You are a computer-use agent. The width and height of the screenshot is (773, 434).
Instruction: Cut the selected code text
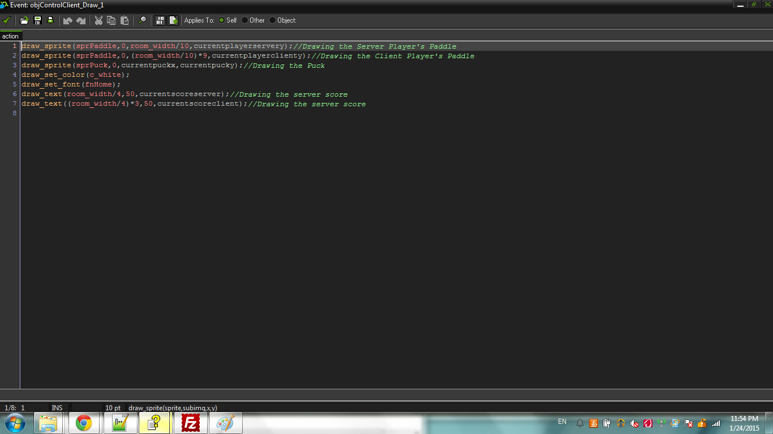click(98, 20)
